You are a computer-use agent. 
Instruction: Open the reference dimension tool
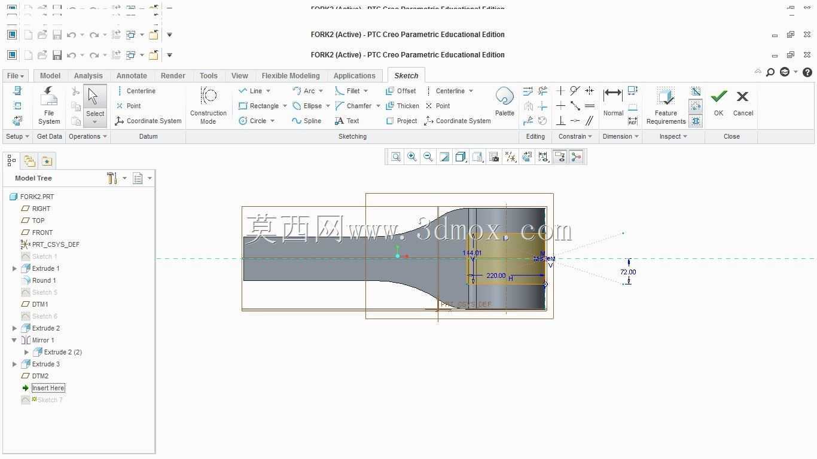633,121
